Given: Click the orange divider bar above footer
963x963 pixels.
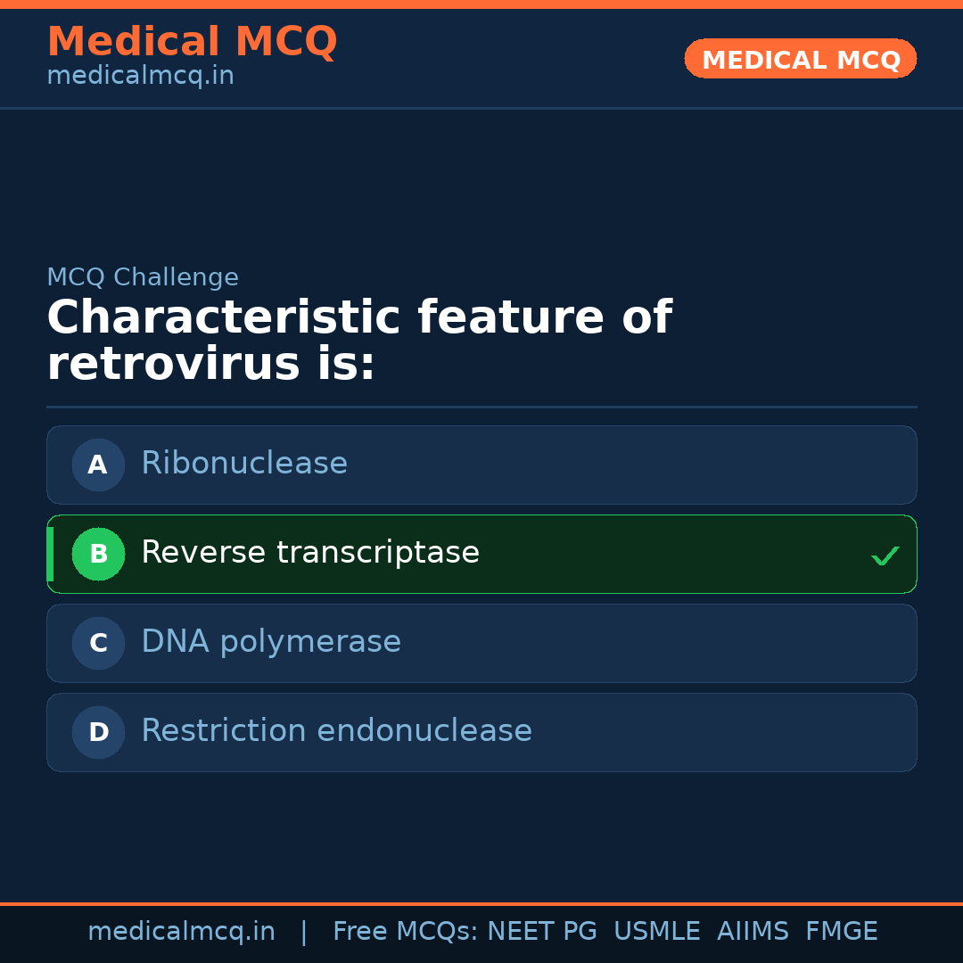Looking at the screenshot, I should pos(481,902).
